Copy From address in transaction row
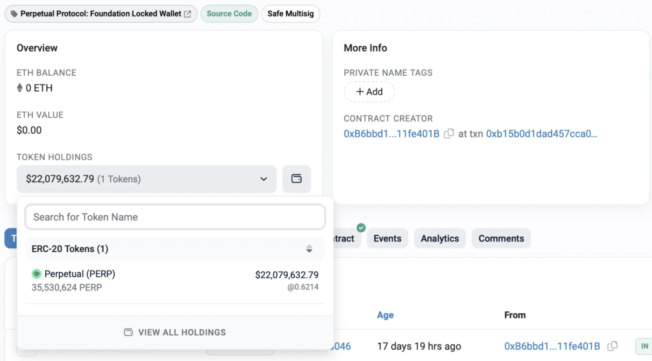652x361 pixels. point(613,346)
